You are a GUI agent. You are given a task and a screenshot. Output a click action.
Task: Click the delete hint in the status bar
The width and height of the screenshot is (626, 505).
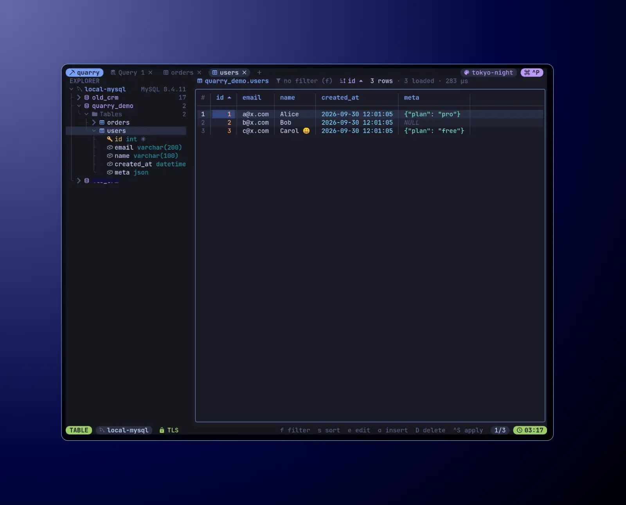coord(430,430)
